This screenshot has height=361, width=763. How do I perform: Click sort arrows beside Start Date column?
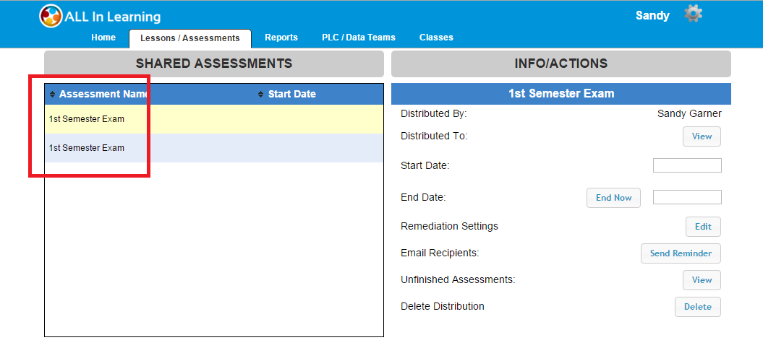[260, 95]
